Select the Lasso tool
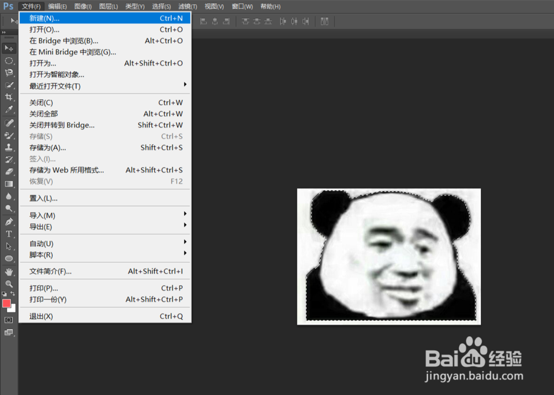The height and width of the screenshot is (395, 554). 9,73
